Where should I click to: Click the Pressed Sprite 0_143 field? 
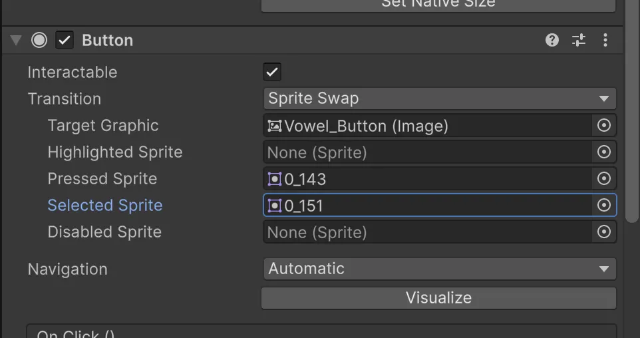tap(426, 179)
